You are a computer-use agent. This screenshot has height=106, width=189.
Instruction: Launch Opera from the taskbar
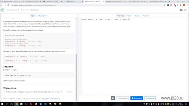coord(31,104)
